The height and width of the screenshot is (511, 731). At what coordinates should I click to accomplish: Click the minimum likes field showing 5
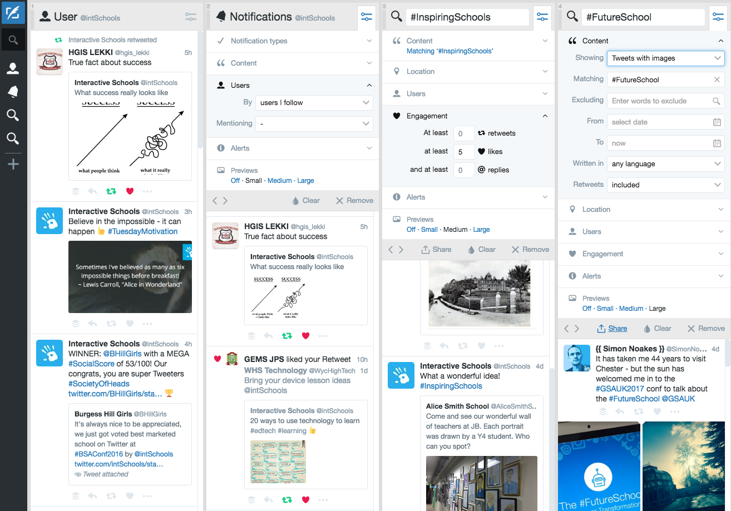tap(463, 152)
